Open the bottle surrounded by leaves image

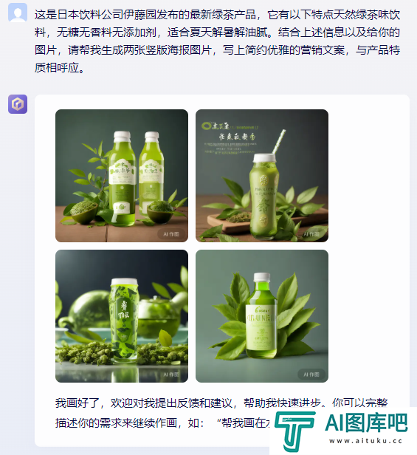pos(262,316)
